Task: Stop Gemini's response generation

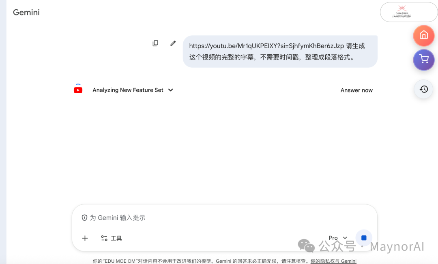Action: tap(363, 238)
